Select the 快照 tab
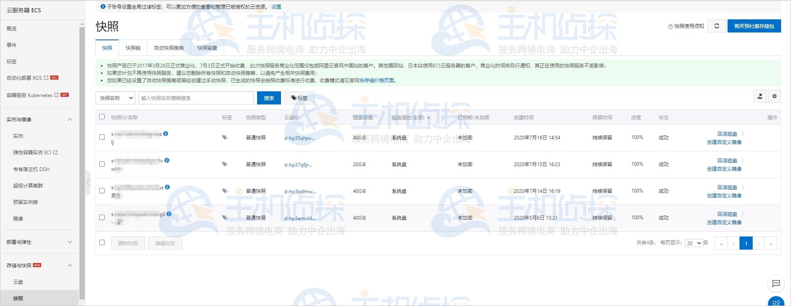Viewport: 791px width, 306px height. [107, 48]
